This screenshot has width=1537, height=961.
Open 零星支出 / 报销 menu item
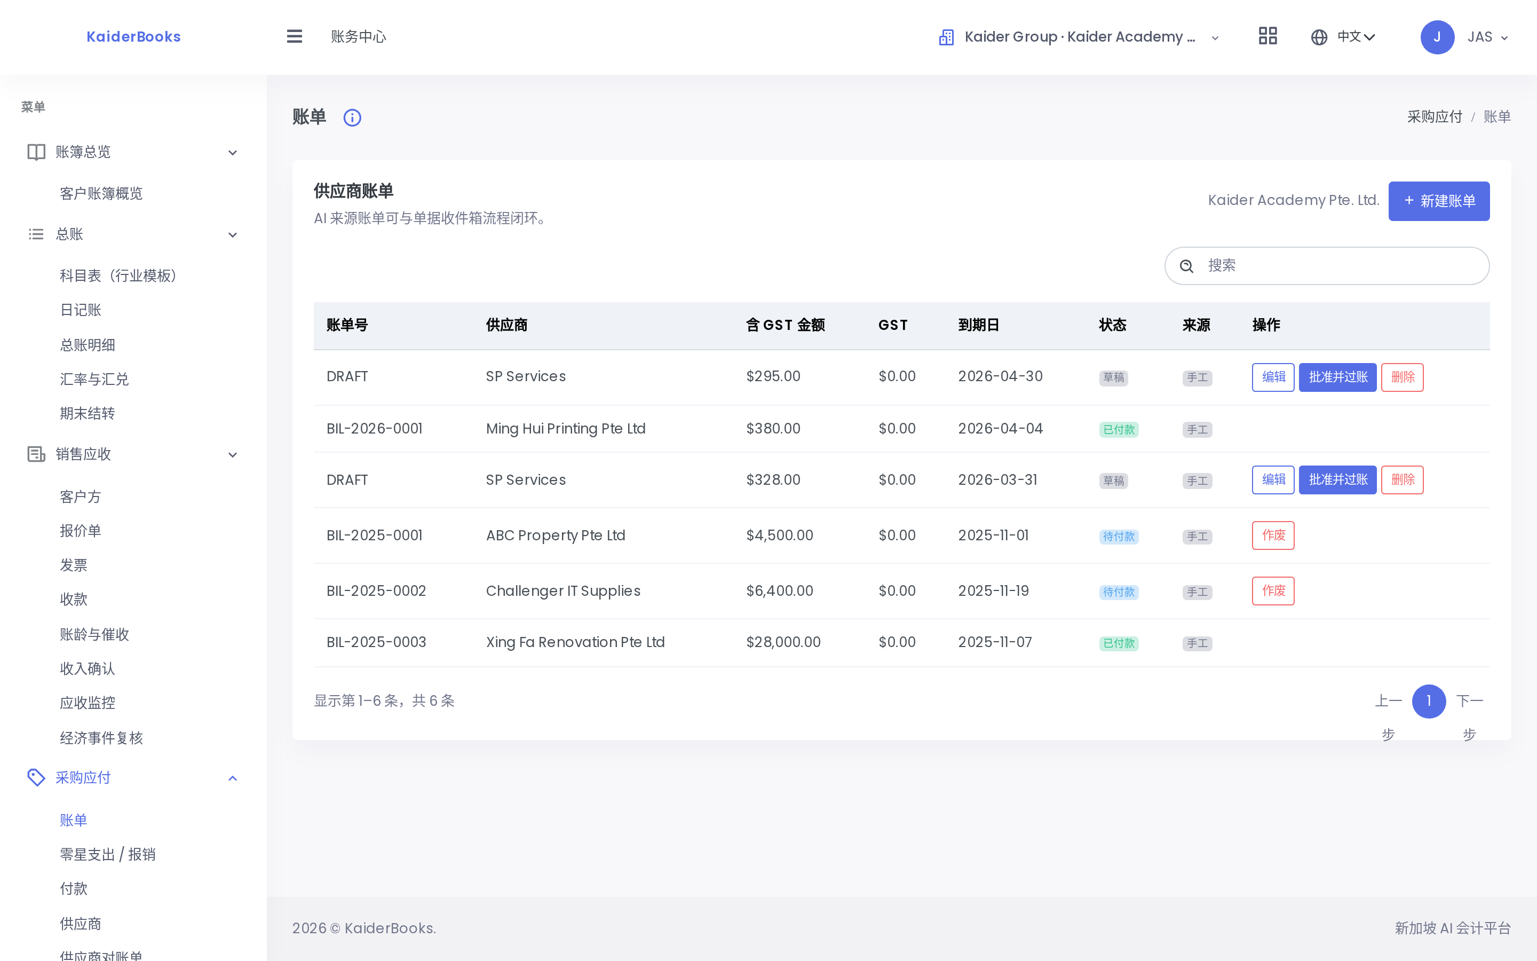pyautogui.click(x=107, y=855)
